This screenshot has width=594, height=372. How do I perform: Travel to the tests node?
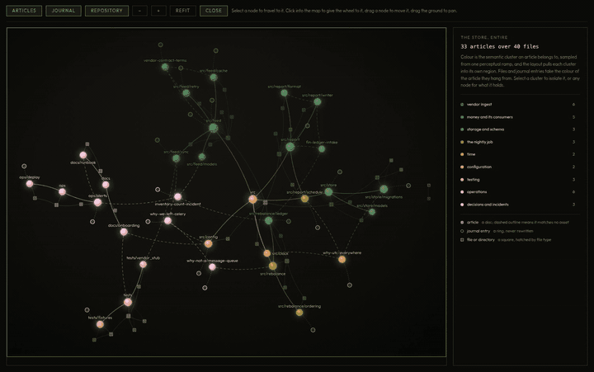pos(128,302)
